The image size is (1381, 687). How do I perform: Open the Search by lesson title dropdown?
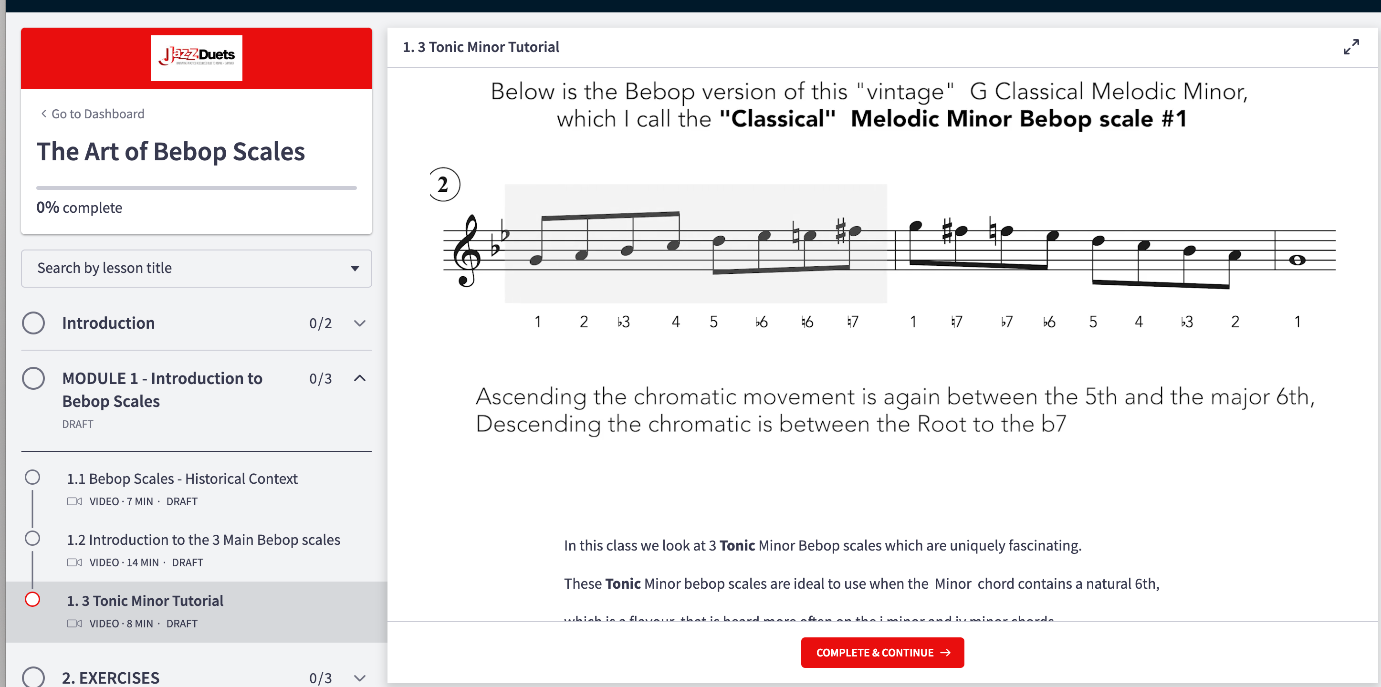(355, 269)
